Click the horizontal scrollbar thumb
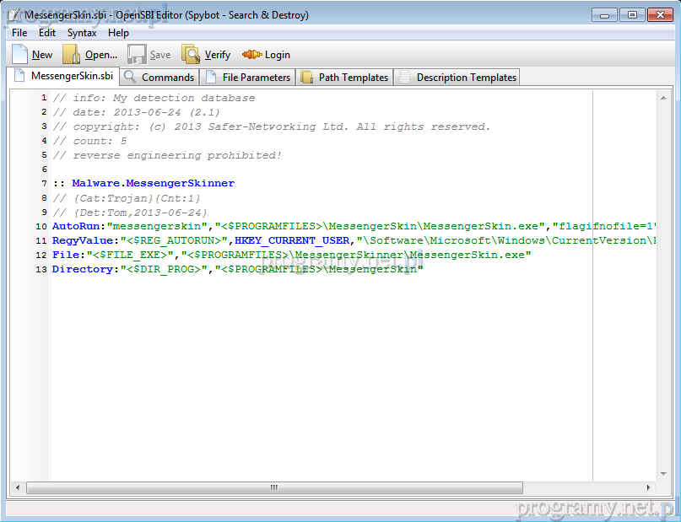681x522 pixels. (x=274, y=487)
